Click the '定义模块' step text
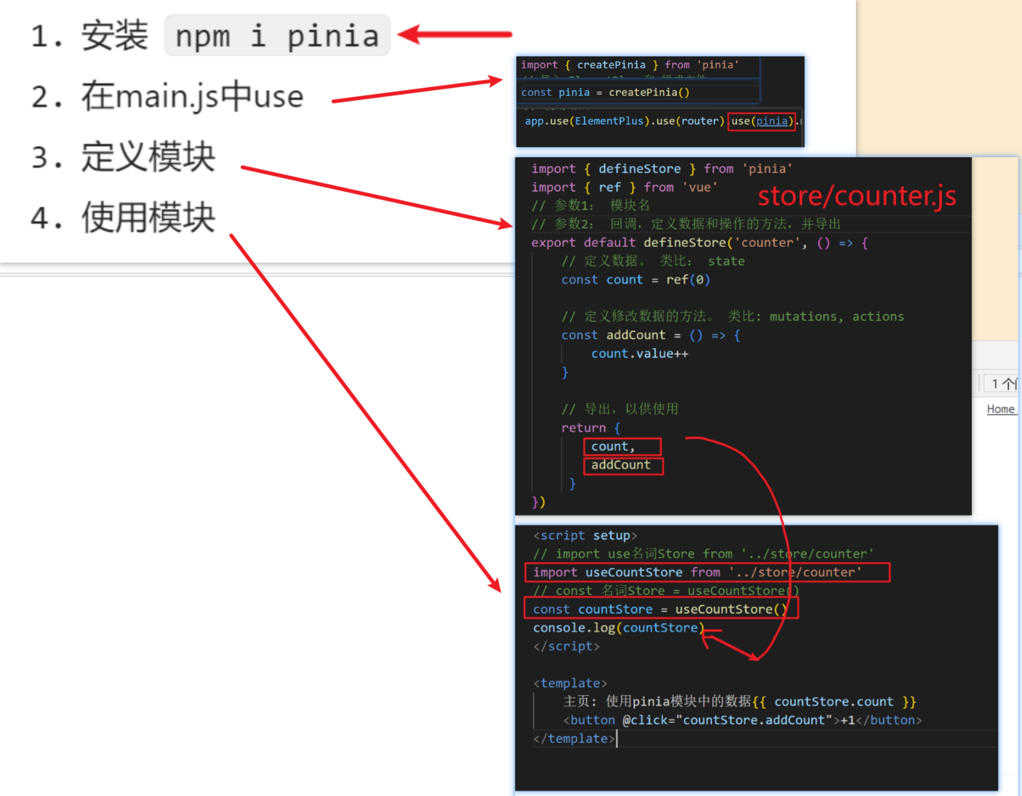This screenshot has width=1022, height=796. [148, 157]
